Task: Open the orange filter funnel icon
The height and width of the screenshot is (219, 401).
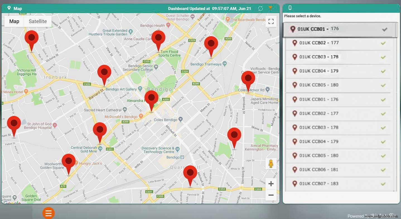Action: click(x=270, y=8)
